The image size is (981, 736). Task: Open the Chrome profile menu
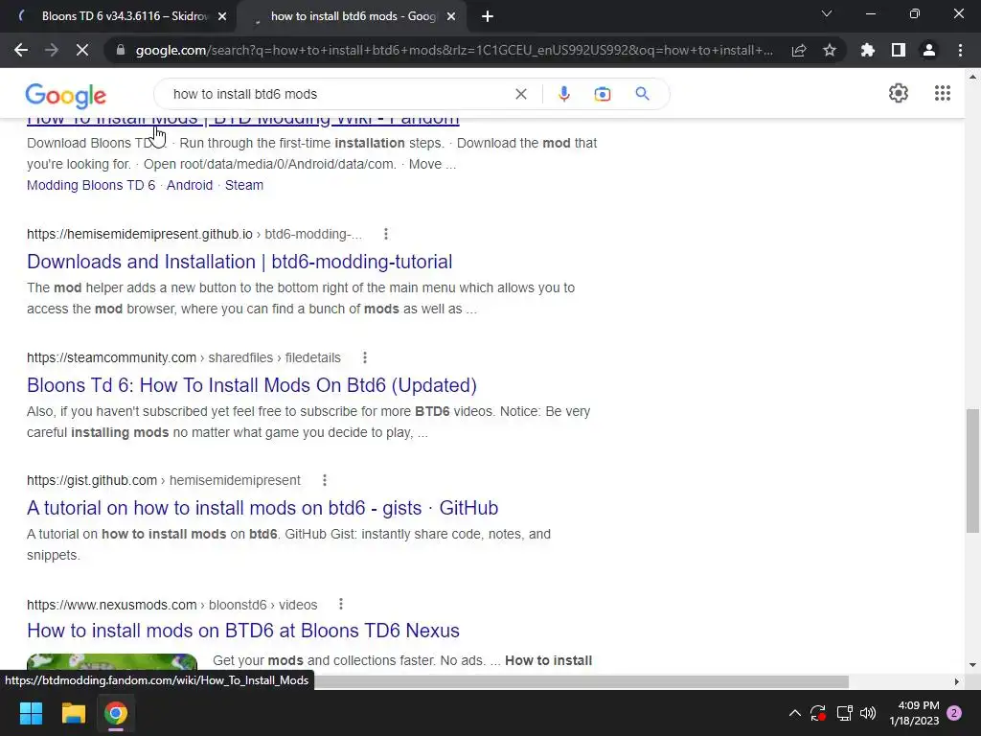929,50
